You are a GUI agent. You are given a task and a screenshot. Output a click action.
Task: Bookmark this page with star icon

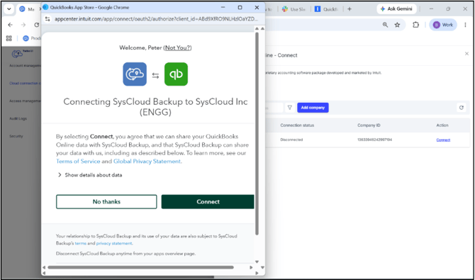click(x=397, y=25)
